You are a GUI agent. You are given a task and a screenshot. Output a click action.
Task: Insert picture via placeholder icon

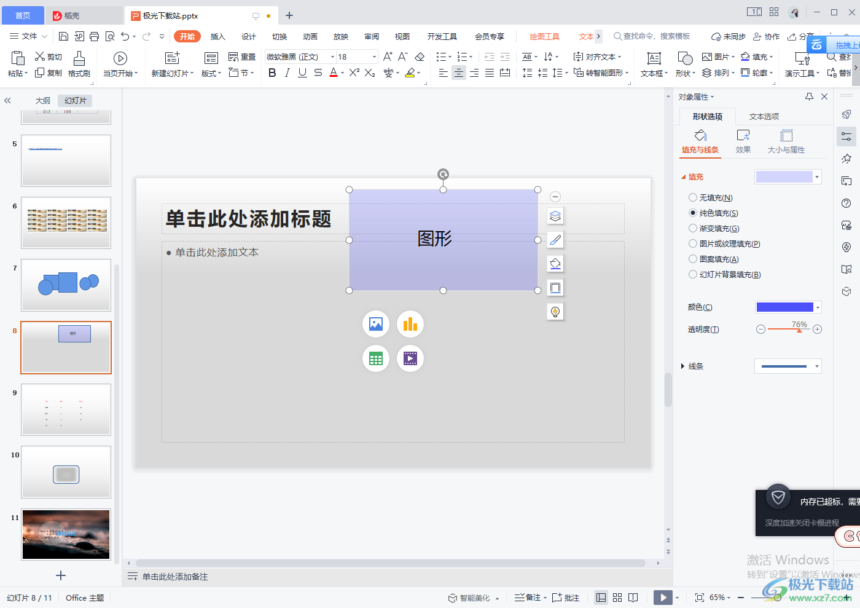pyautogui.click(x=376, y=324)
